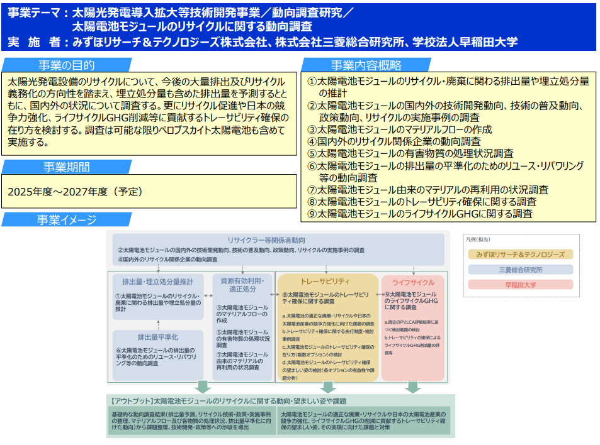Click the pink 早稲田大学 legend swatch
The width and height of the screenshot is (600, 445).
click(521, 285)
